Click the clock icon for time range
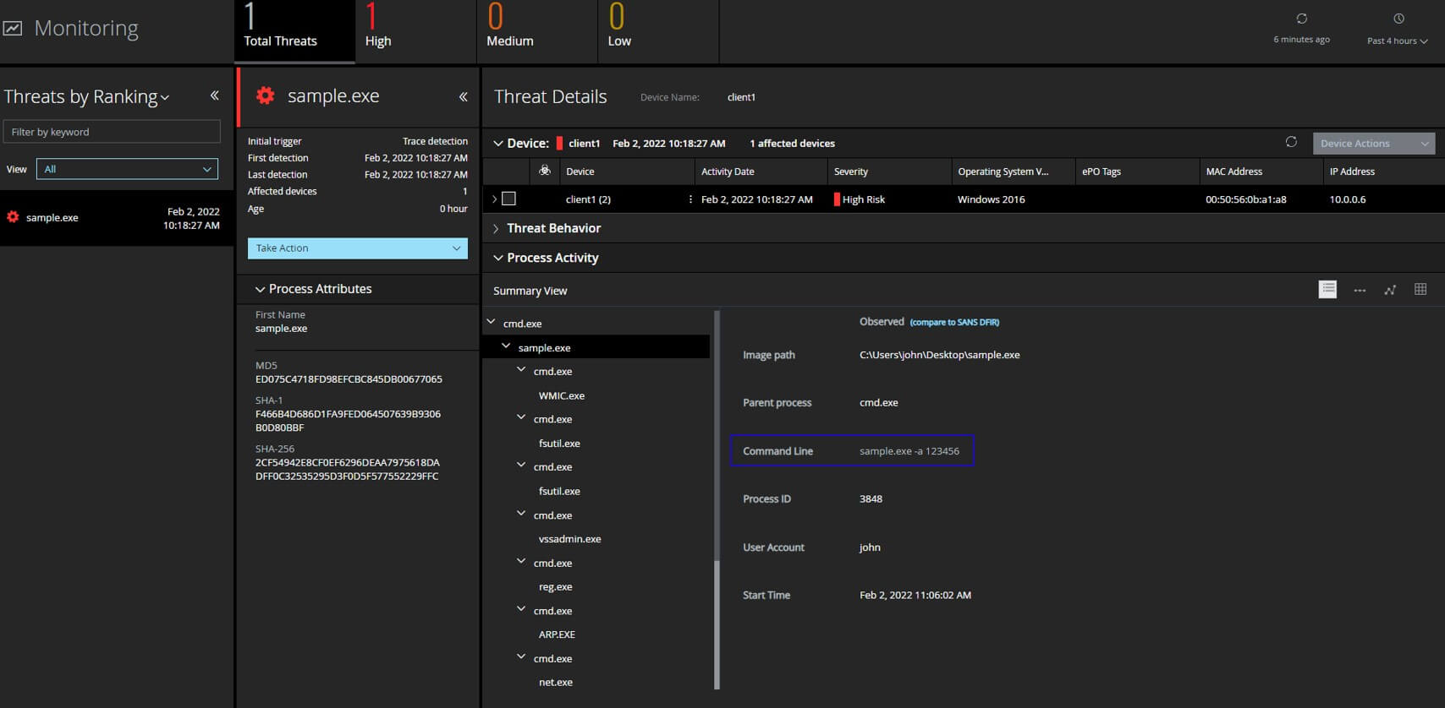Image resolution: width=1445 pixels, height=708 pixels. [x=1398, y=19]
